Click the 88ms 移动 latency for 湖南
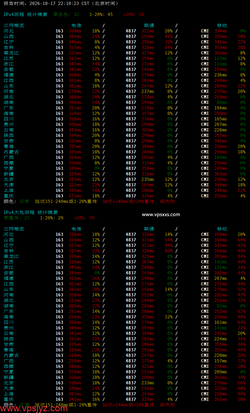250x413 pixels. (x=222, y=102)
